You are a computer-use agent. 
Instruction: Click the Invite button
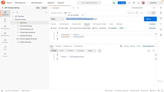pos(122,3)
